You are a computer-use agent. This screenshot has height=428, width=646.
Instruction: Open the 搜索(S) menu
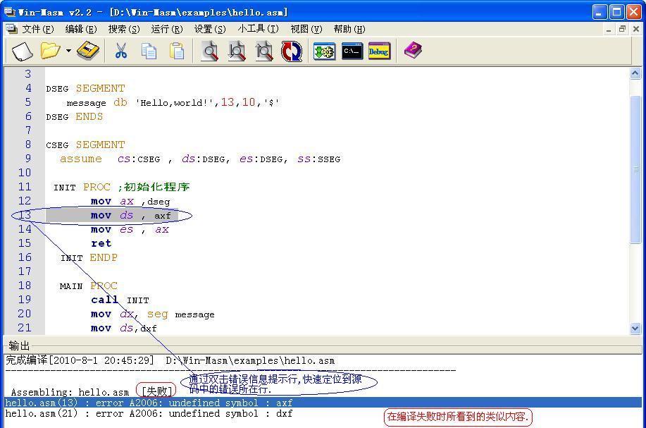[x=124, y=29]
